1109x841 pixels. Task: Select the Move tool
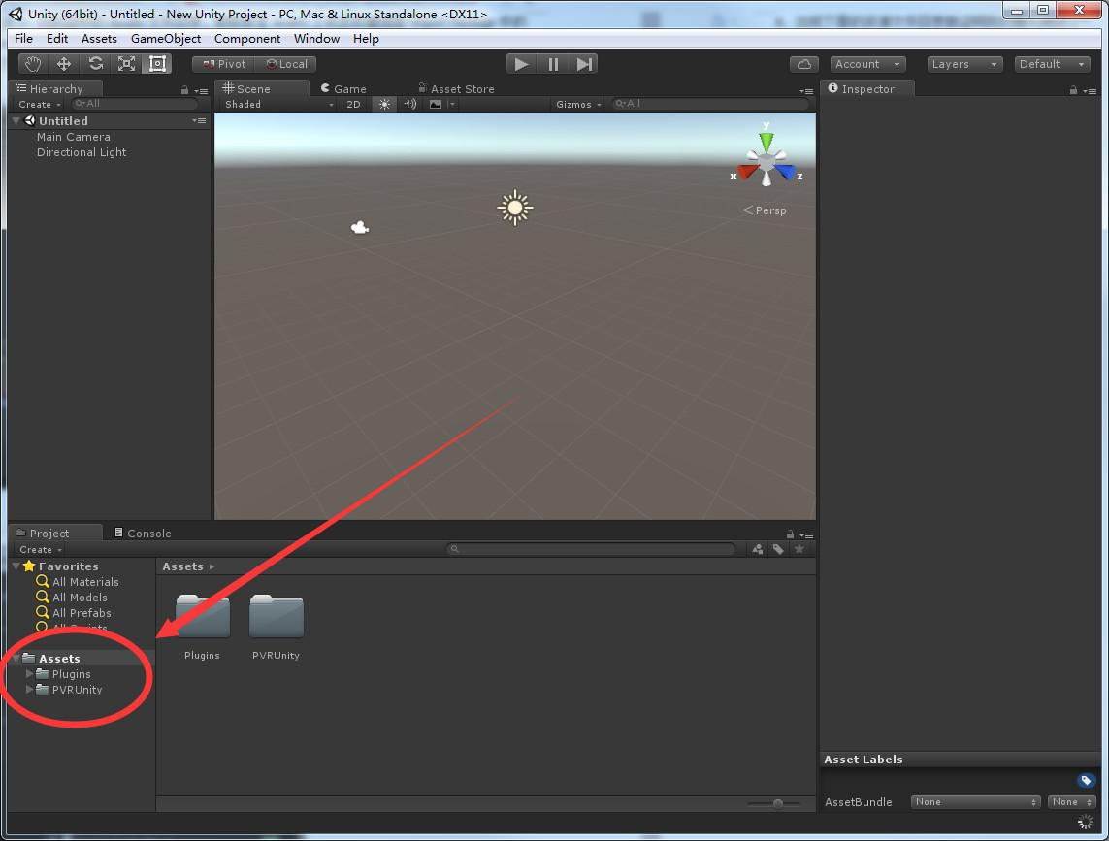[64, 64]
